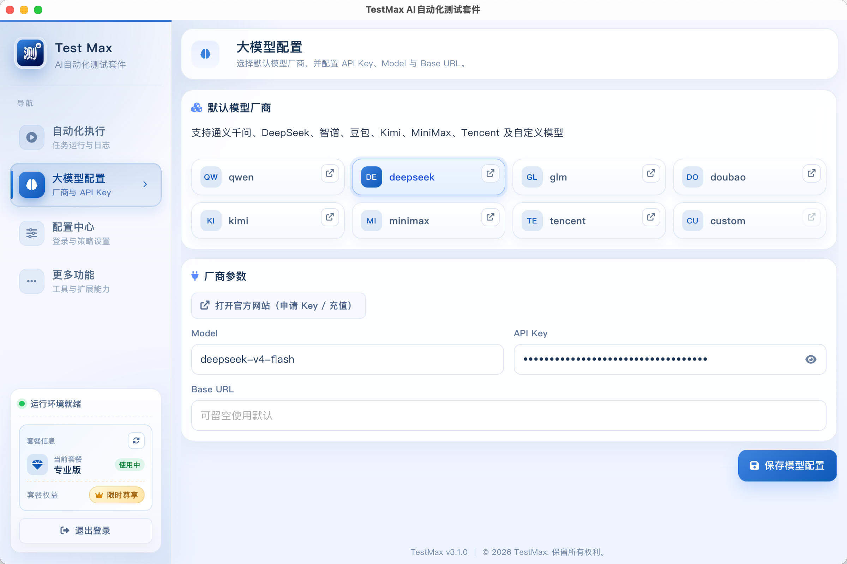Open glm external link icon
This screenshot has width=847, height=564.
tap(651, 173)
